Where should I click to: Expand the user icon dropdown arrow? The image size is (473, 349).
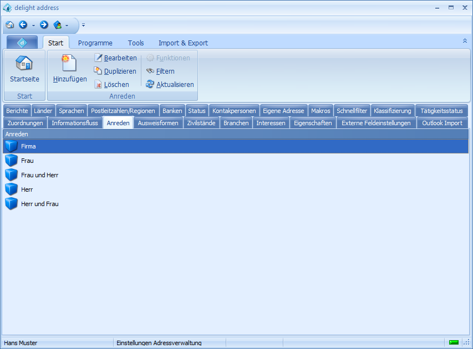67,25
